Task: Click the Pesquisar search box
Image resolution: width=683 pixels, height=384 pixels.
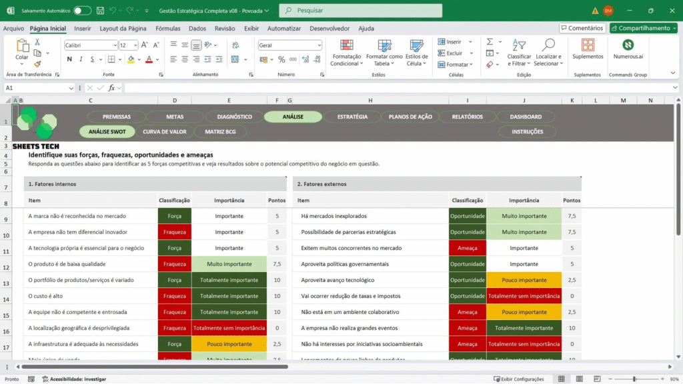Action: 360,11
